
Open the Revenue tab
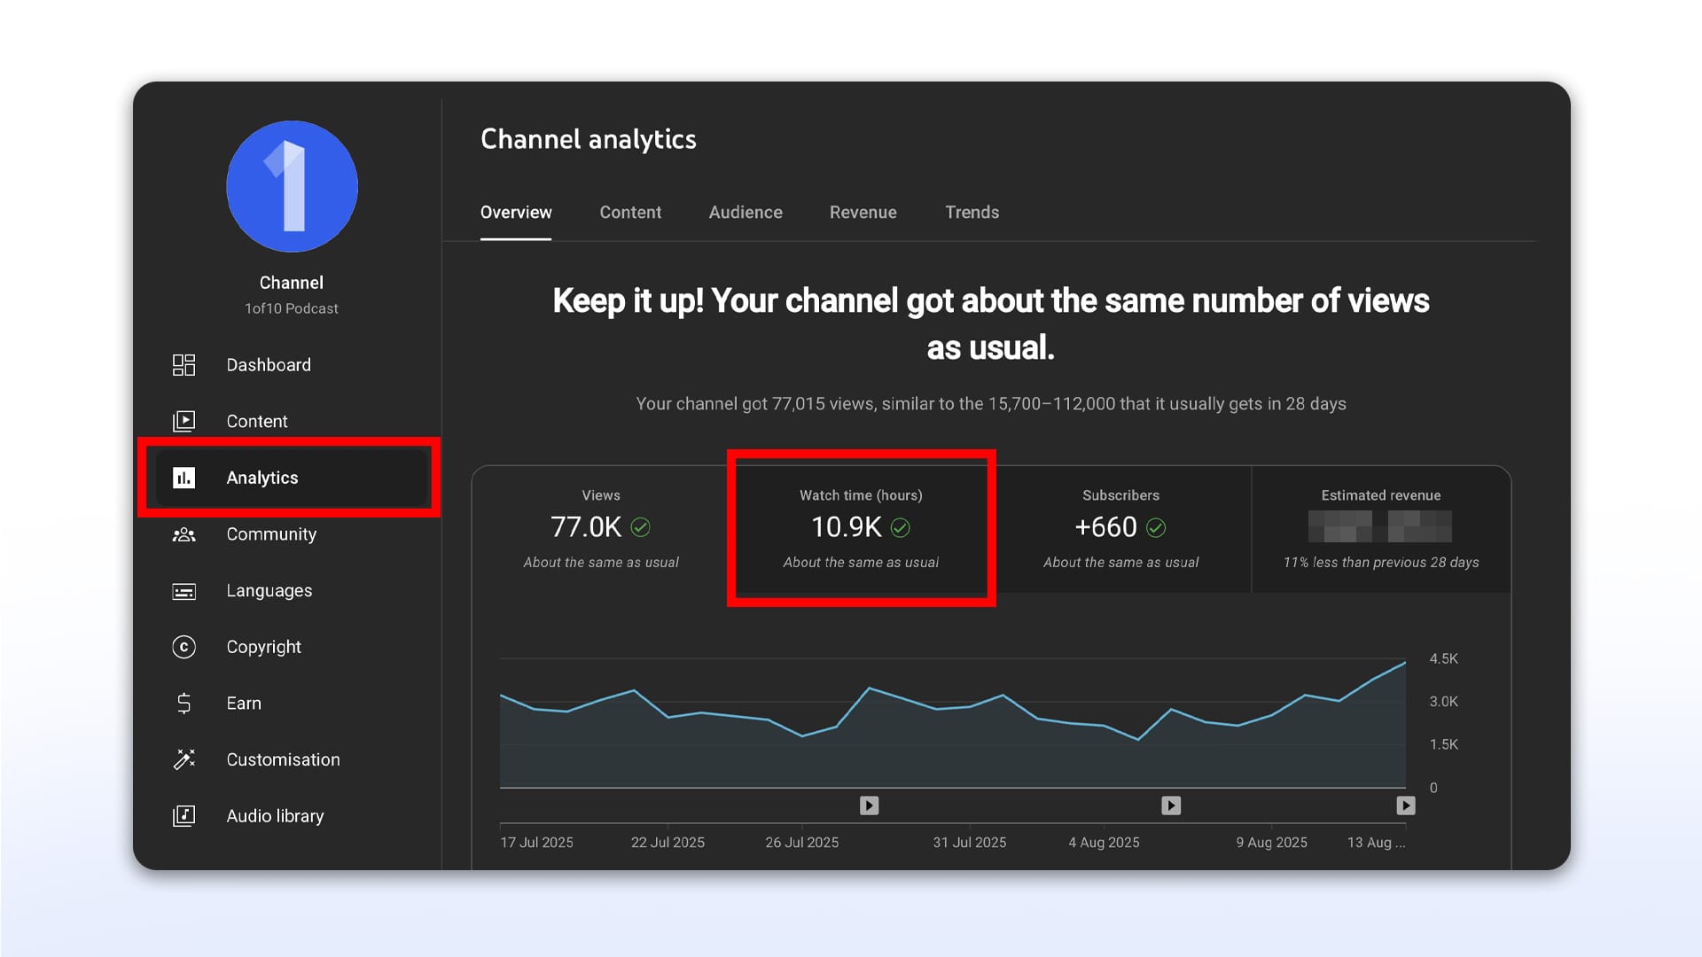click(863, 213)
